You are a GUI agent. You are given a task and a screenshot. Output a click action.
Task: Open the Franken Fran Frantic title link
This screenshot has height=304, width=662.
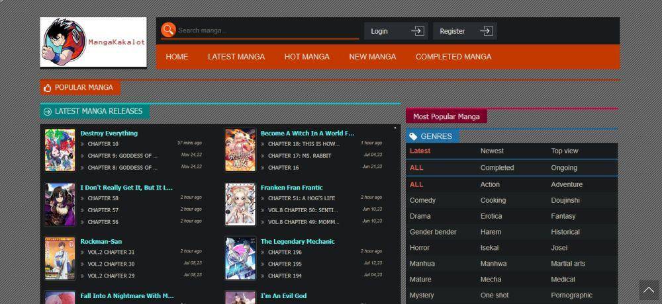coord(292,188)
